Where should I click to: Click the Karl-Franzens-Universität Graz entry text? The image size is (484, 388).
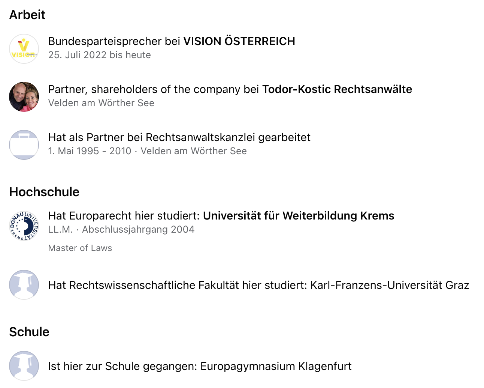click(258, 285)
